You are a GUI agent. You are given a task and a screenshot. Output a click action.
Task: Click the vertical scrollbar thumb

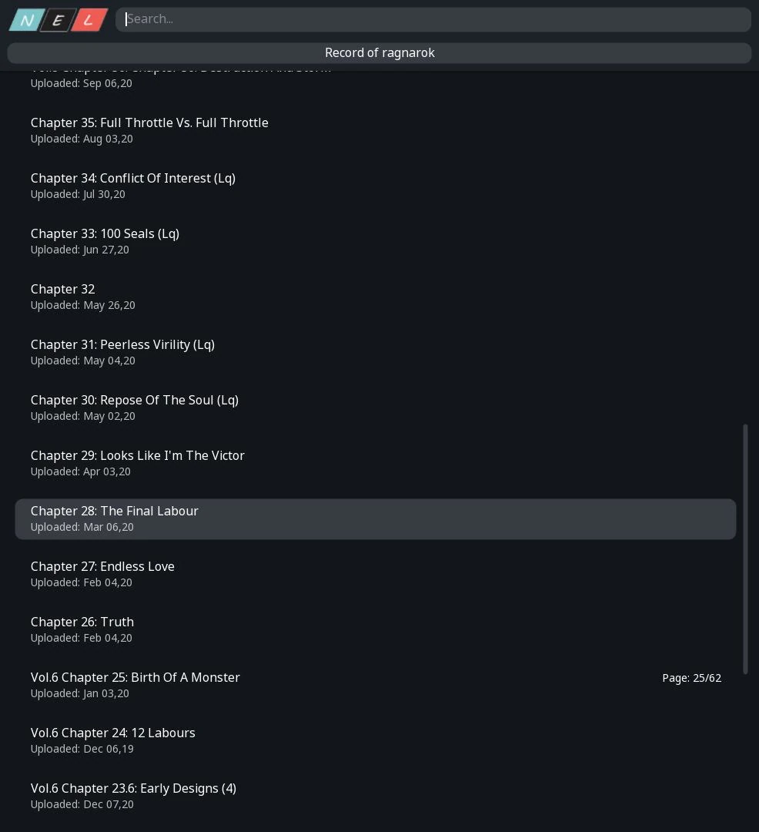coord(745,549)
